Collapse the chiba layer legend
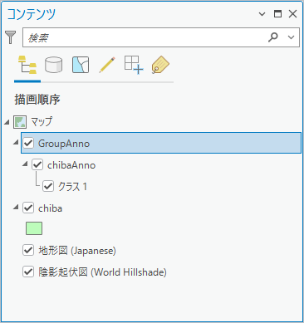This screenshot has height=323, width=304. click(x=16, y=207)
